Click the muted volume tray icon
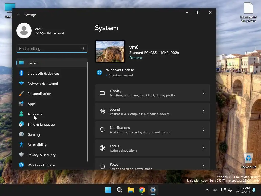261x196 pixels. [230, 190]
